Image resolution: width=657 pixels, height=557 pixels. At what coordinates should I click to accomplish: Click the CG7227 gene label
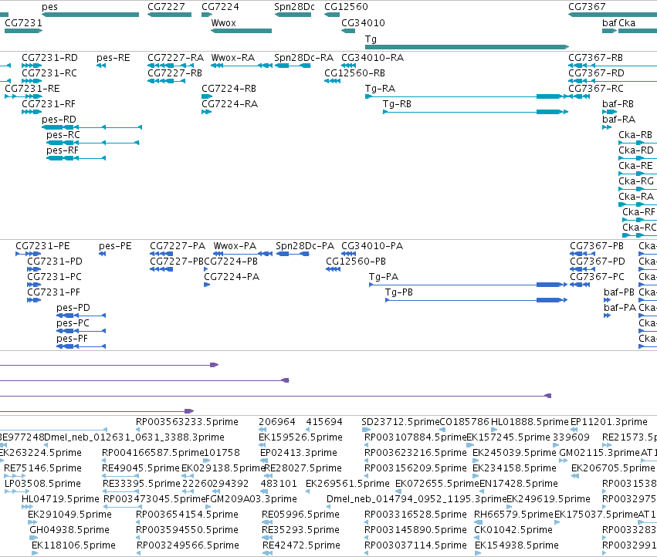point(166,7)
